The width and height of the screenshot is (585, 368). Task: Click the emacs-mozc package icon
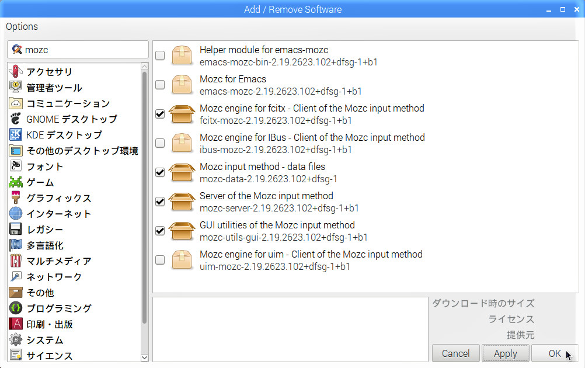coord(182,85)
